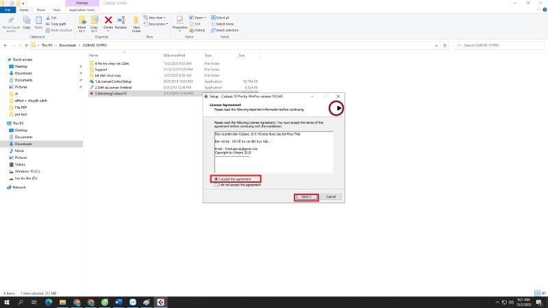Image resolution: width=548 pixels, height=308 pixels.
Task: Switch to the View ribbon tab
Action: click(57, 10)
